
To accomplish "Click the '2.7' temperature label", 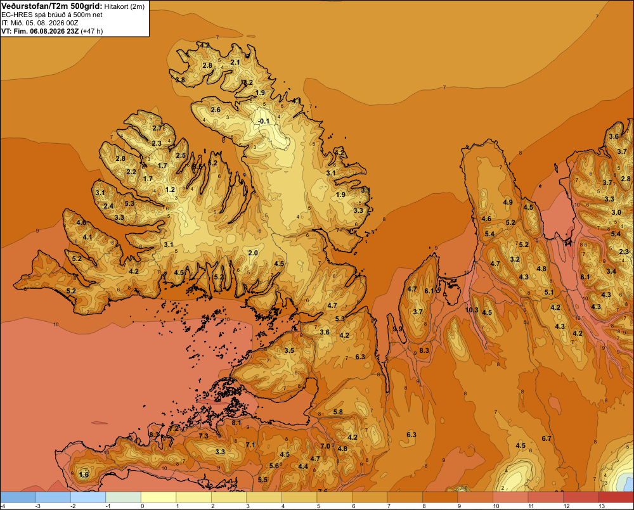I will (x=157, y=128).
